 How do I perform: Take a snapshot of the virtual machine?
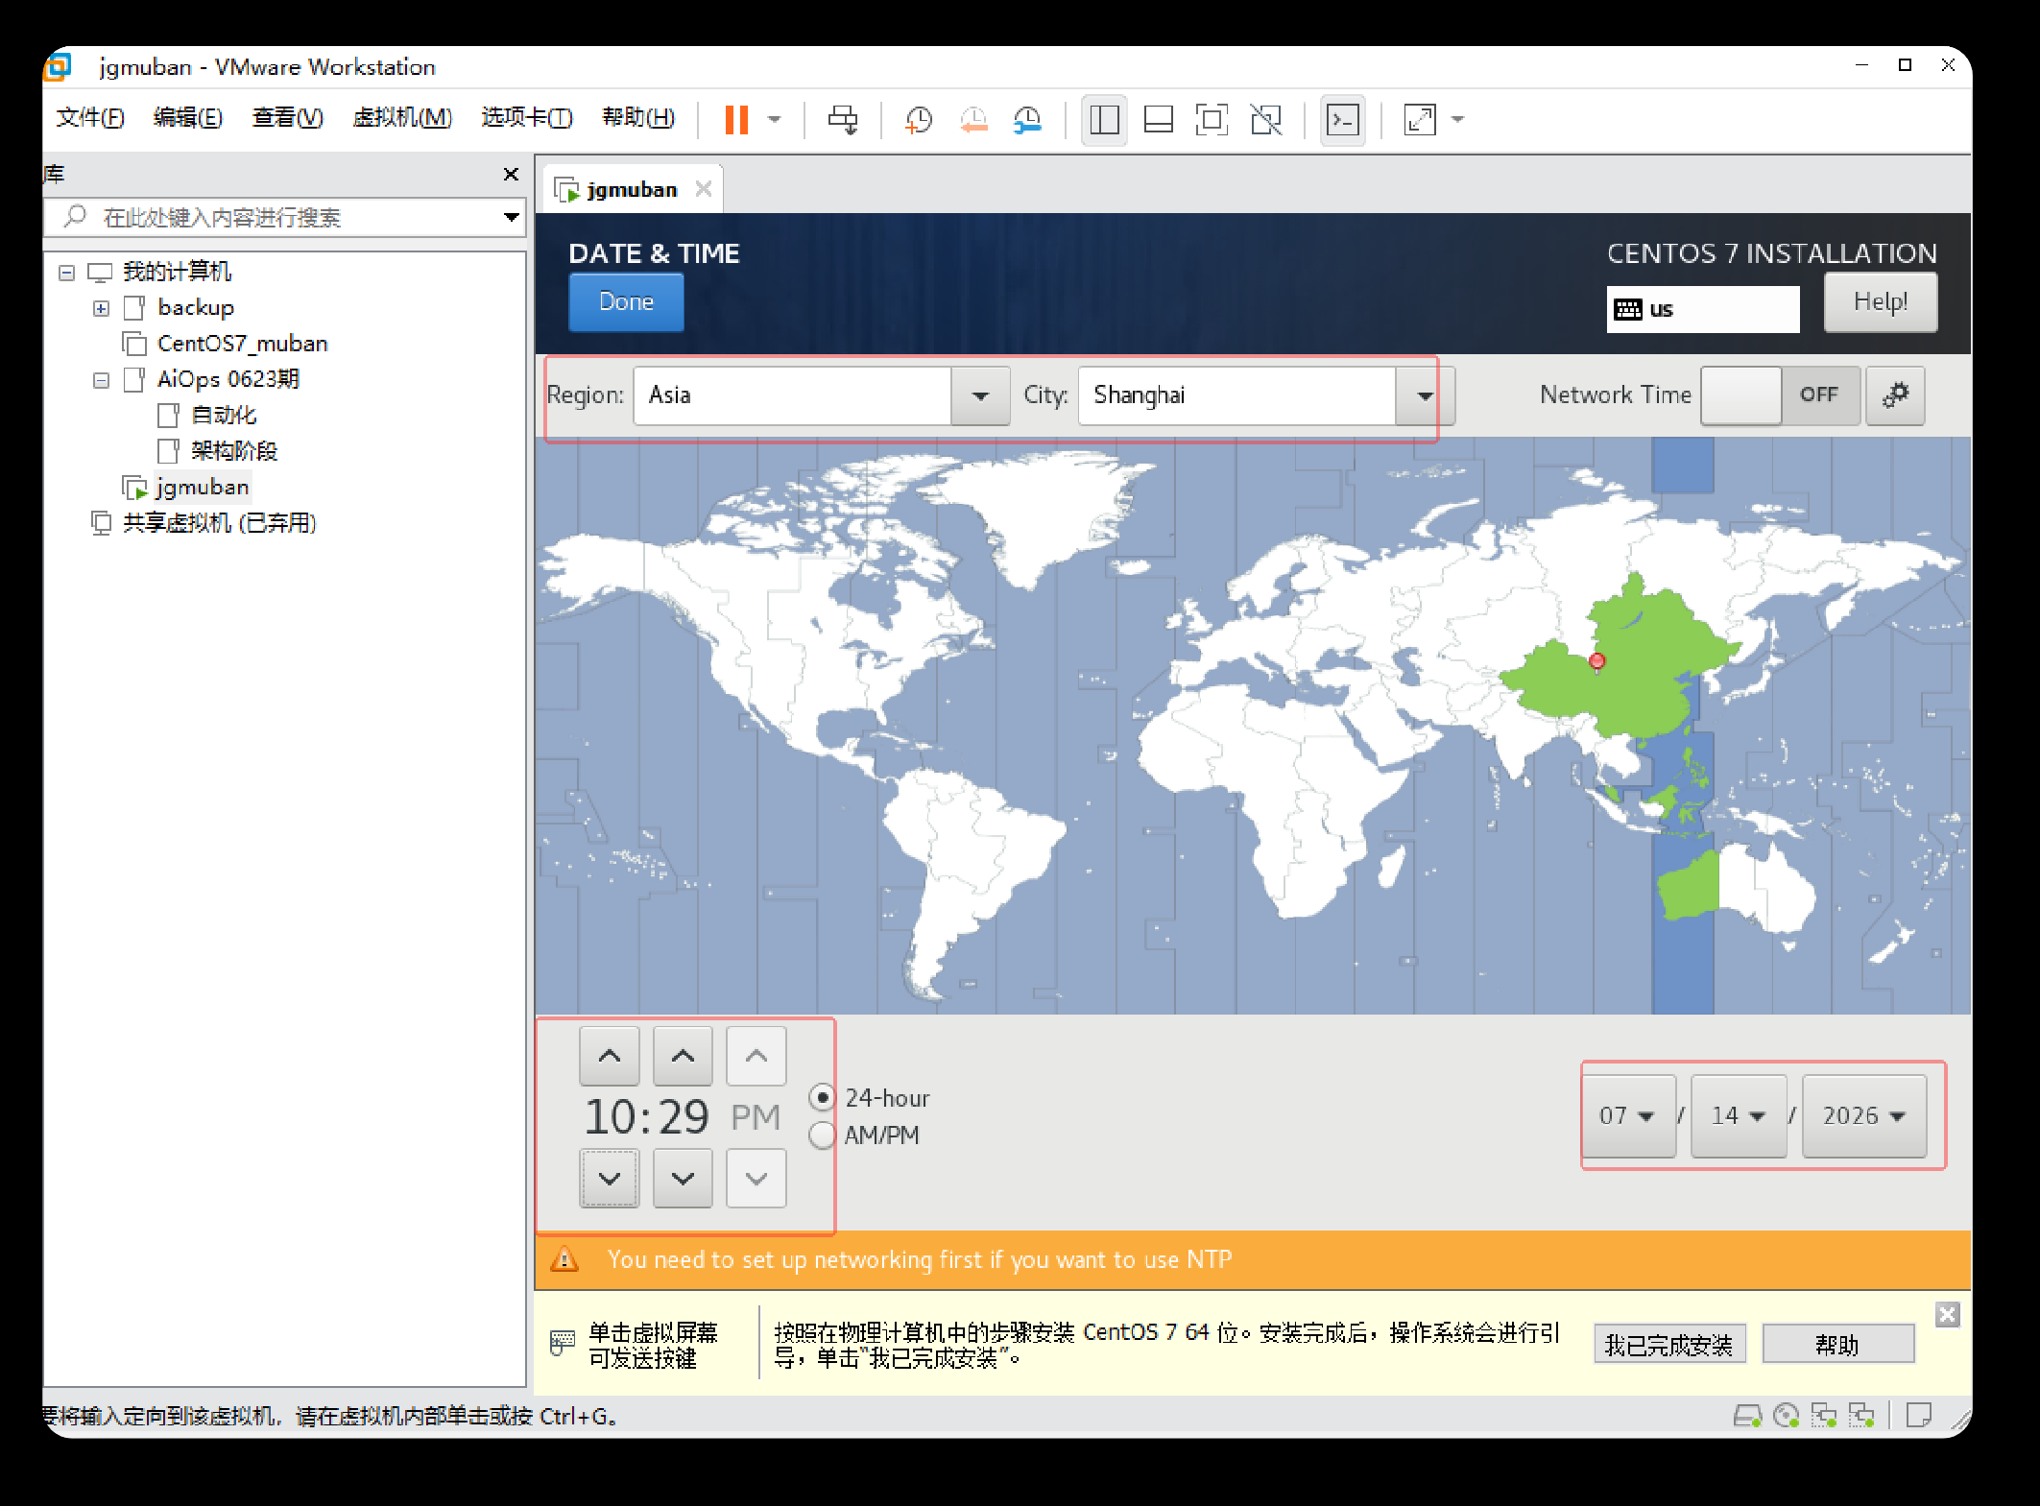tap(919, 120)
